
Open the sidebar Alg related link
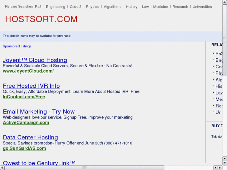(x=219, y=80)
